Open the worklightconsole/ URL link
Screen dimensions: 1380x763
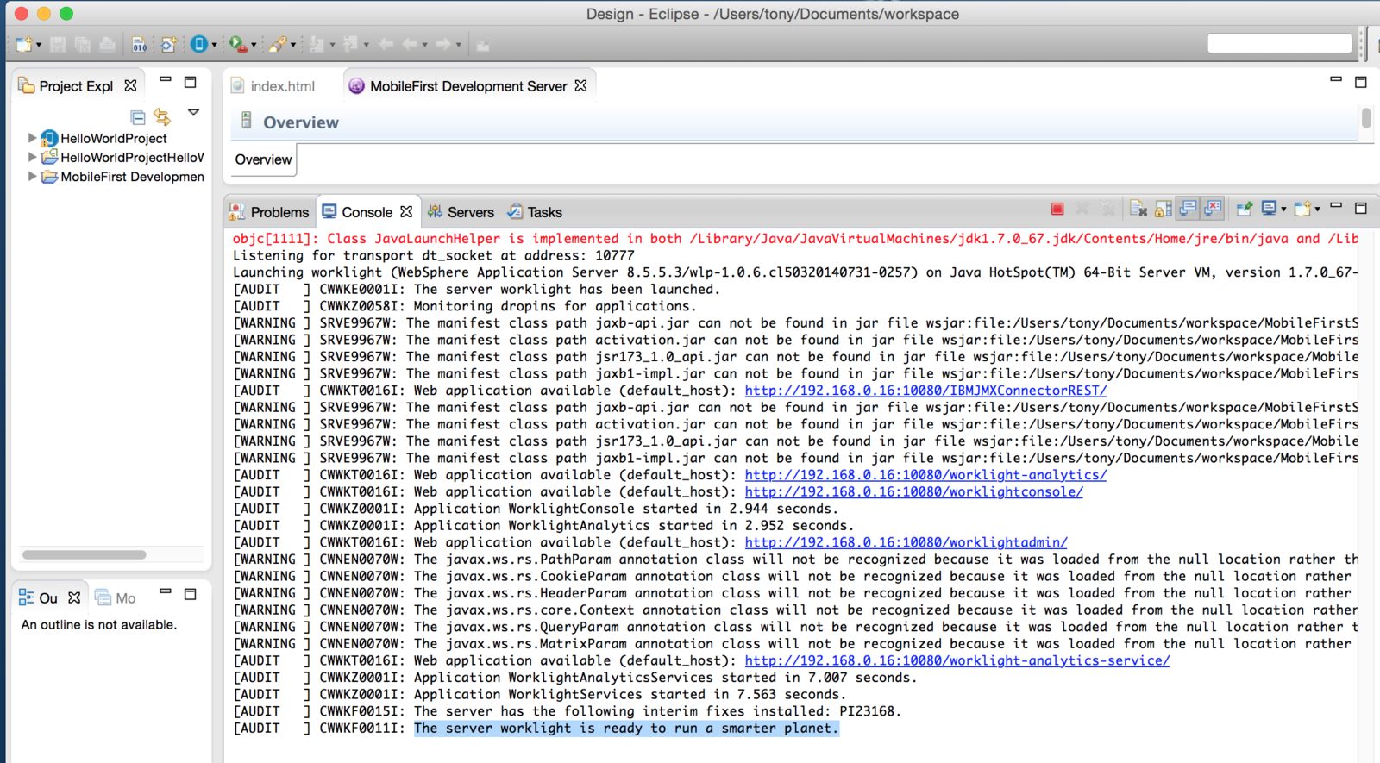coord(913,492)
